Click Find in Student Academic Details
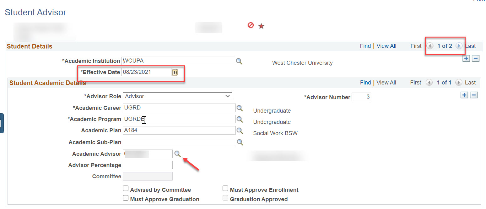The image size is (486, 209). coord(365,83)
